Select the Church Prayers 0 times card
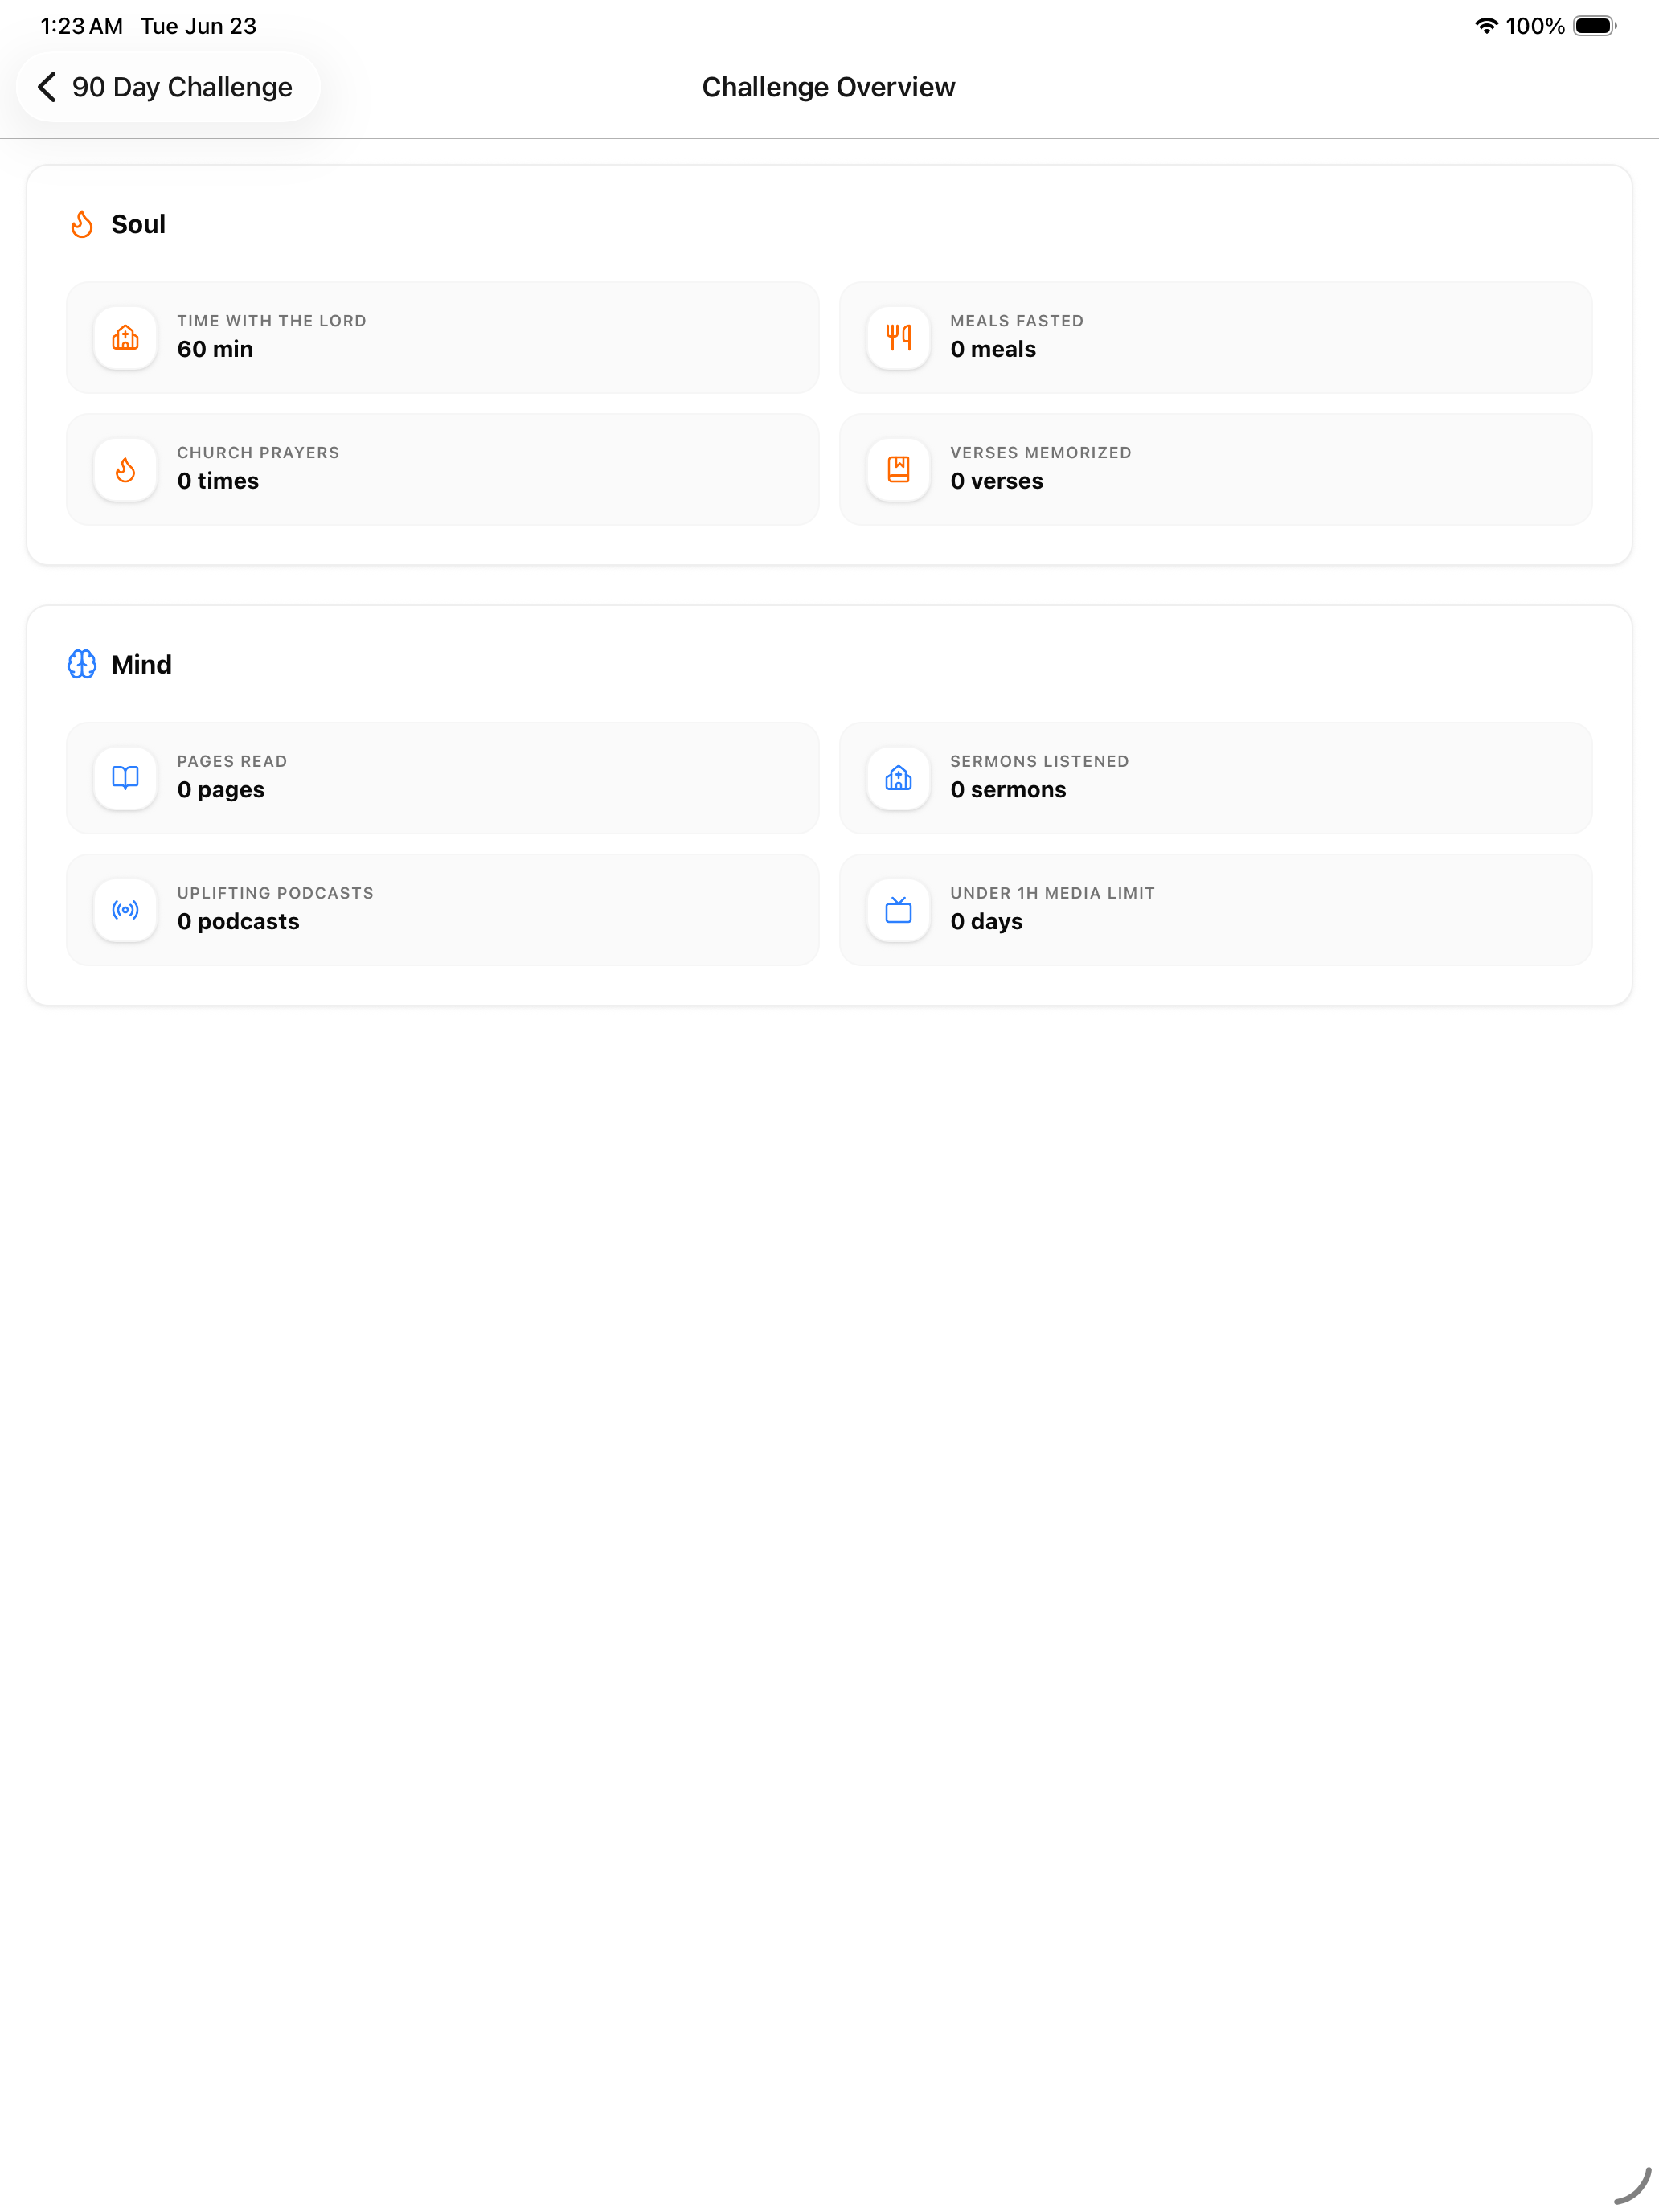 tap(442, 470)
